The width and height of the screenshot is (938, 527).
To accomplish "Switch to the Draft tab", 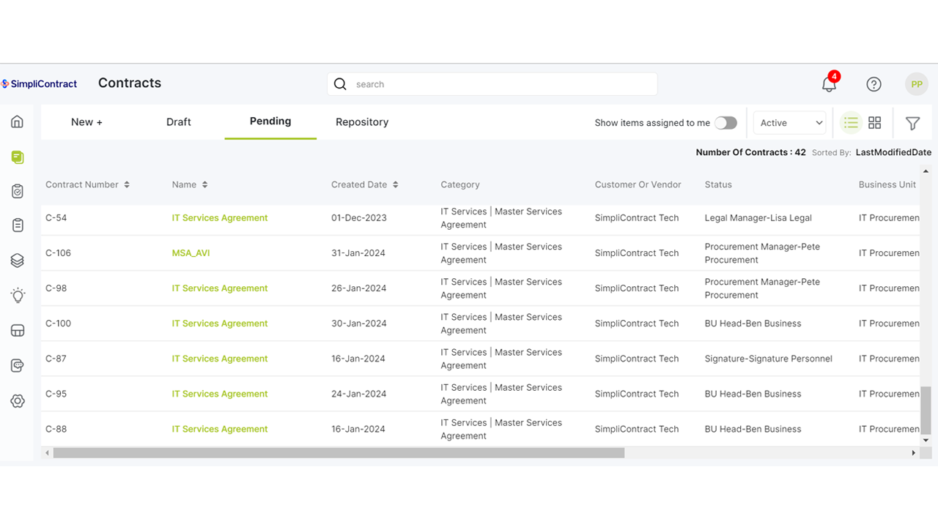I will point(179,122).
